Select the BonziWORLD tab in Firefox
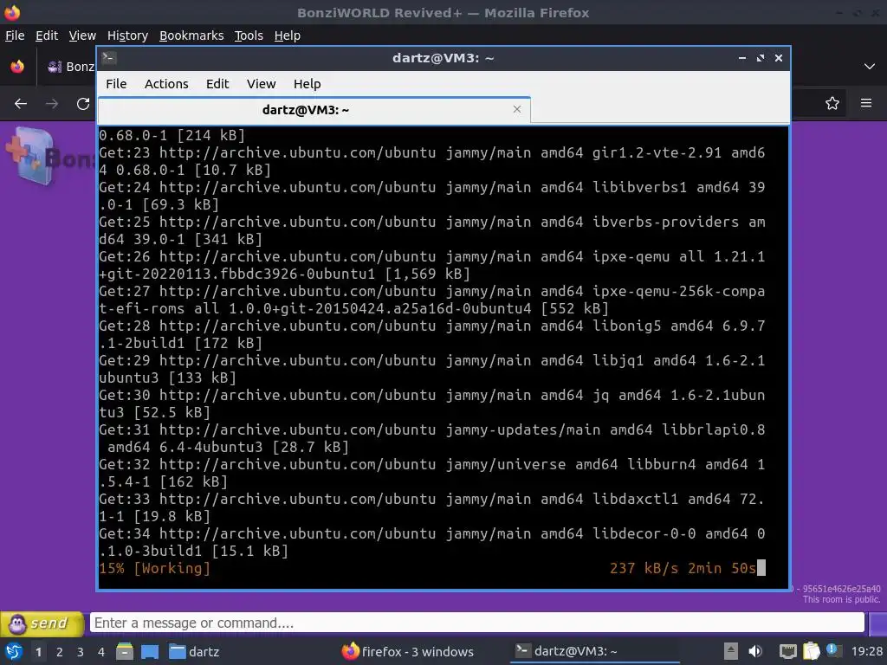 click(x=71, y=67)
